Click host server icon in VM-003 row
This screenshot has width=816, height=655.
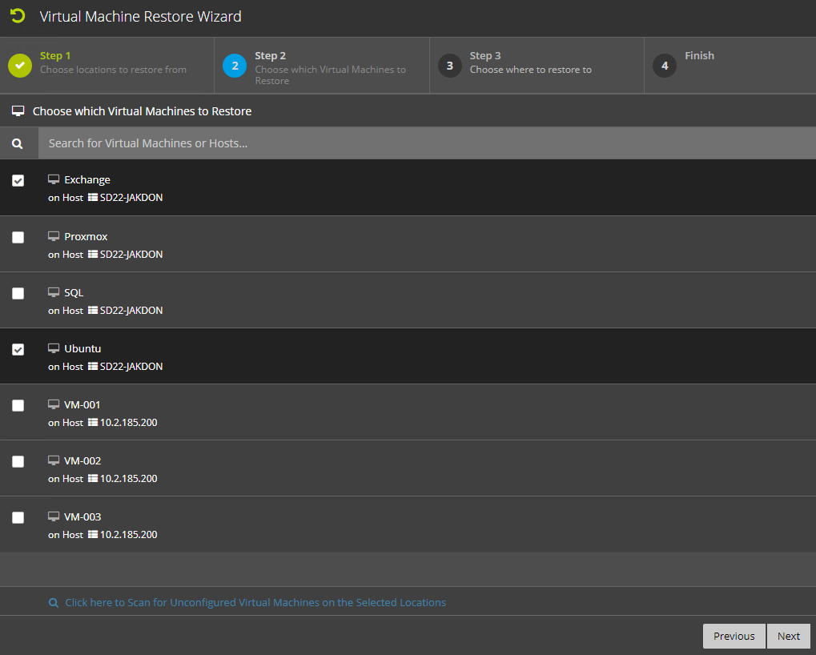pyautogui.click(x=93, y=534)
